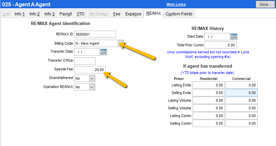Click the 'Residential' column header
The image size is (276, 146).
tap(208, 79)
